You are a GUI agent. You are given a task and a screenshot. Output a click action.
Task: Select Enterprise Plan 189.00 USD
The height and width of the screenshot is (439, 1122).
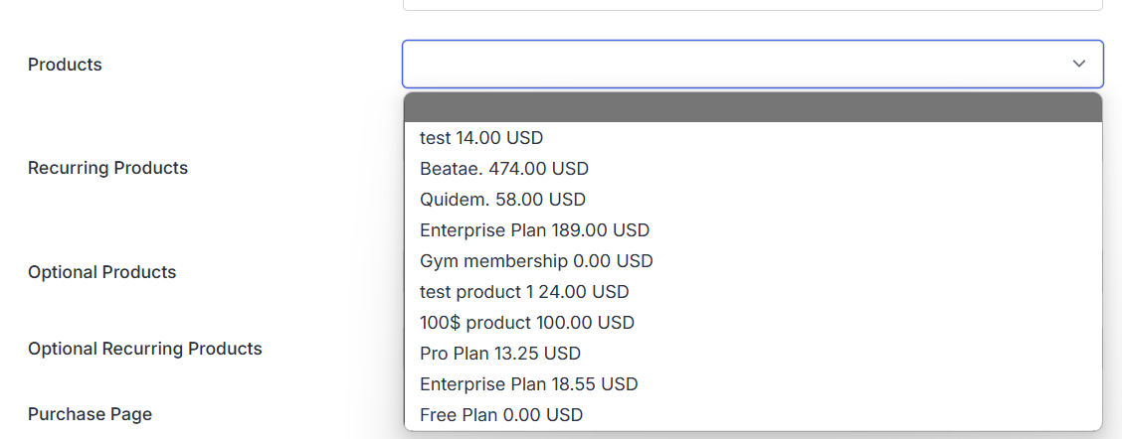click(534, 230)
